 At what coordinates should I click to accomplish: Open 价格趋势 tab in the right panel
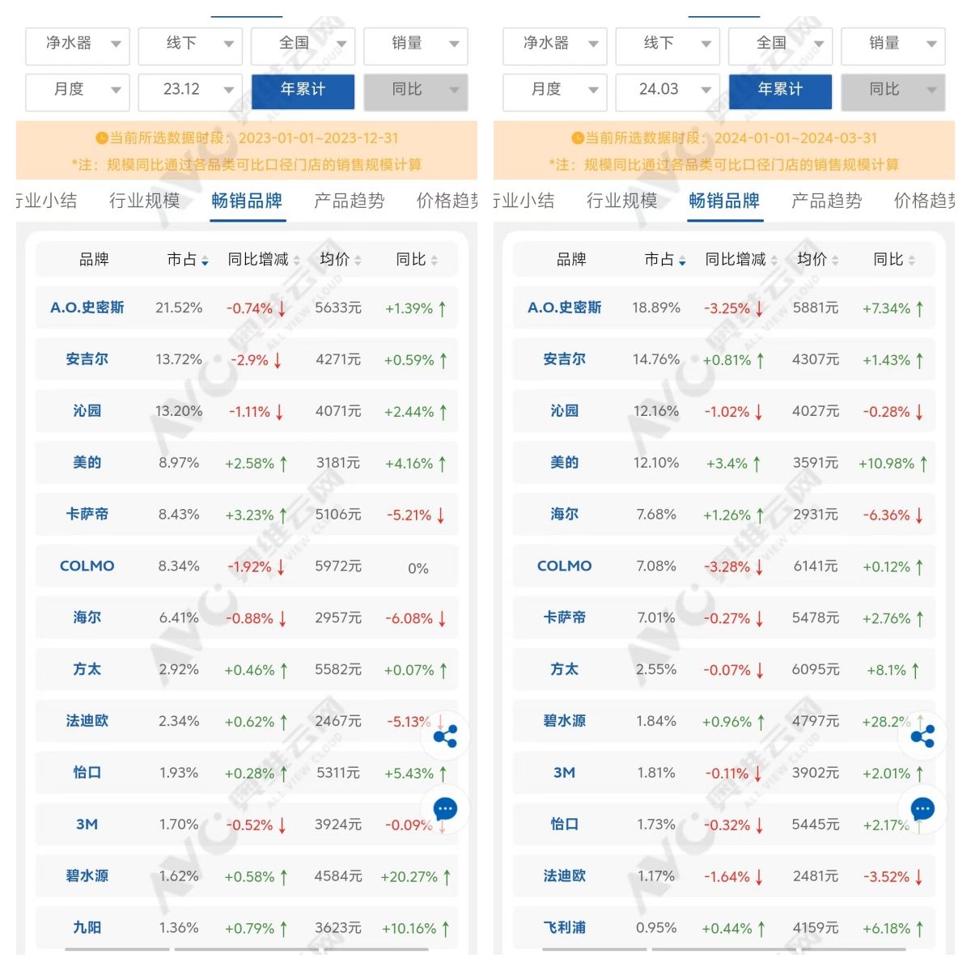click(924, 201)
